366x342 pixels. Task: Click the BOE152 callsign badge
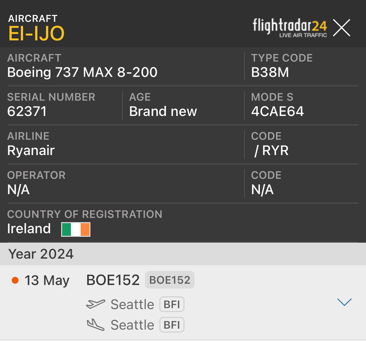click(169, 280)
